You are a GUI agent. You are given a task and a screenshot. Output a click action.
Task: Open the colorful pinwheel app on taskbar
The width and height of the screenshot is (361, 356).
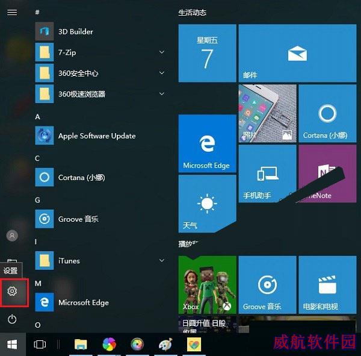coord(109,345)
